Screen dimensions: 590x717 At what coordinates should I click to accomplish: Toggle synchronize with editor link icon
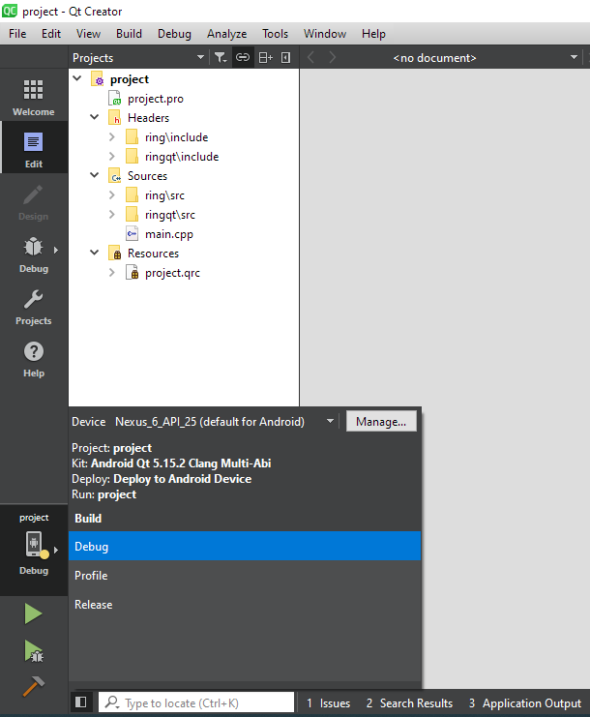[243, 58]
